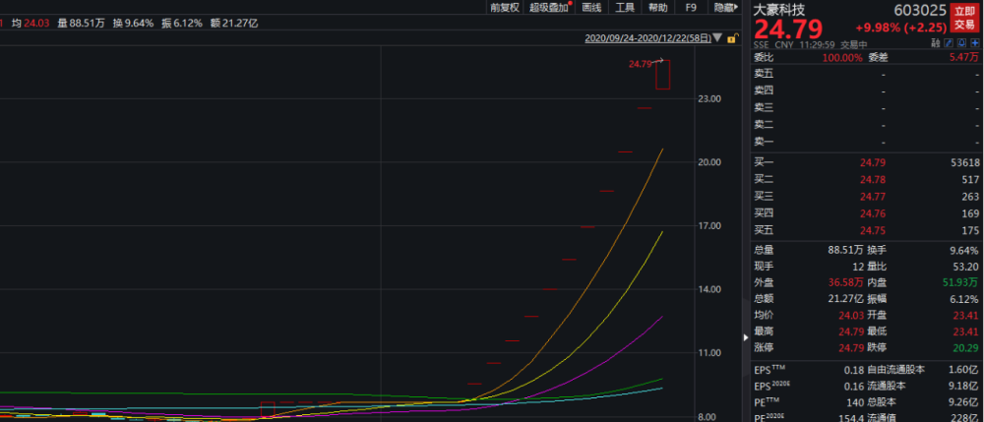984x422 pixels.
Task: Click the edit note pencil icon
Action: coord(948,43)
